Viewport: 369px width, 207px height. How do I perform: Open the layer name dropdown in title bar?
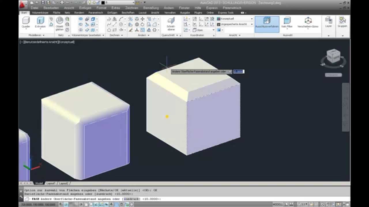133,3
